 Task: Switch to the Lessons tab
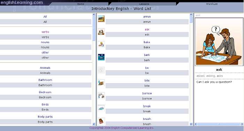[x=144, y=4]
